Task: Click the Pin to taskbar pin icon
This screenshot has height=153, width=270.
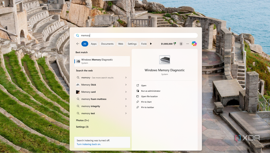Action: (x=137, y=107)
